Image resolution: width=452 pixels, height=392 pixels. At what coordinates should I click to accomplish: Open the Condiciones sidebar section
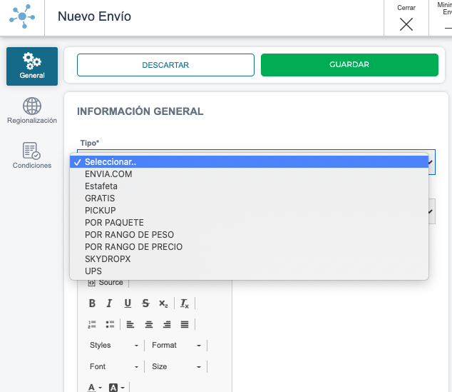(32, 155)
